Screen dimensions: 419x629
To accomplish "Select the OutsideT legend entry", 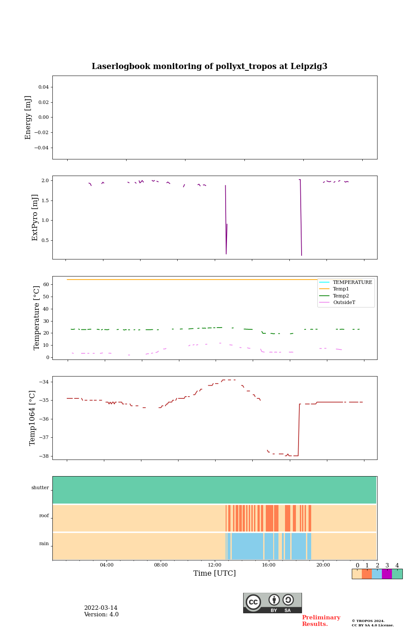I will click(344, 303).
